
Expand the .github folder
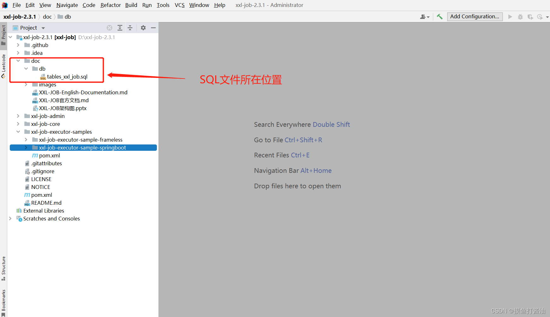click(x=18, y=45)
